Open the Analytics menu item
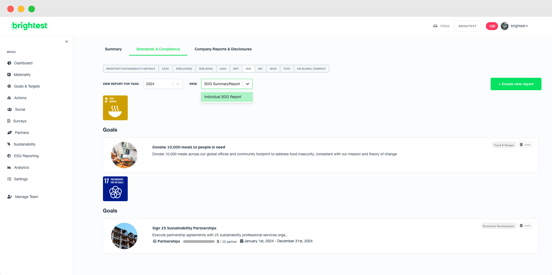This screenshot has height=275, width=552. (x=18, y=167)
